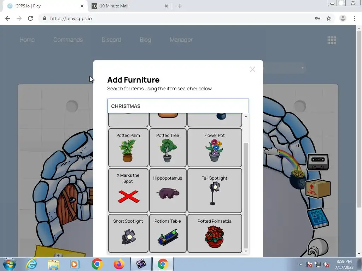Show hidden system tray icons
Viewport: 362px width, 271px height.
point(300,264)
